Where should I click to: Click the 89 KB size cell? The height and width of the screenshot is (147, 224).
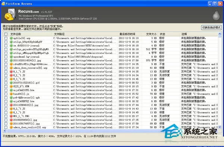point(153,123)
